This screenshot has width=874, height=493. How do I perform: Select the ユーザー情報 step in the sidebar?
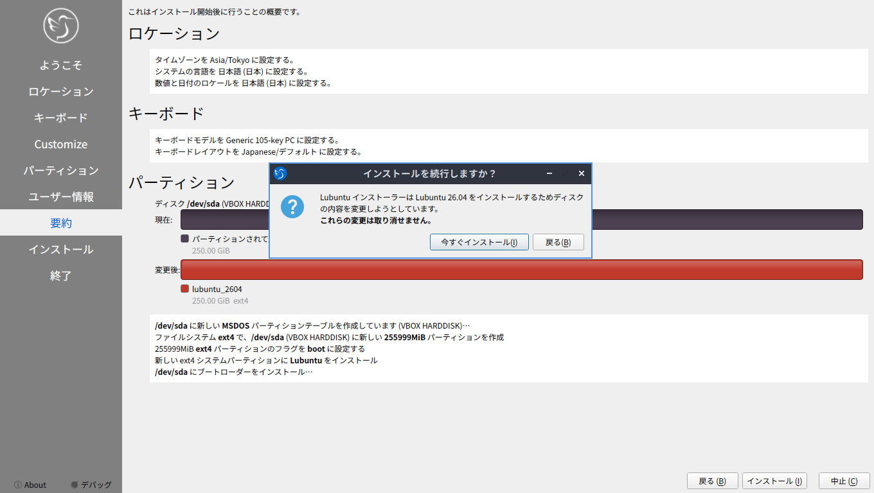click(x=61, y=196)
